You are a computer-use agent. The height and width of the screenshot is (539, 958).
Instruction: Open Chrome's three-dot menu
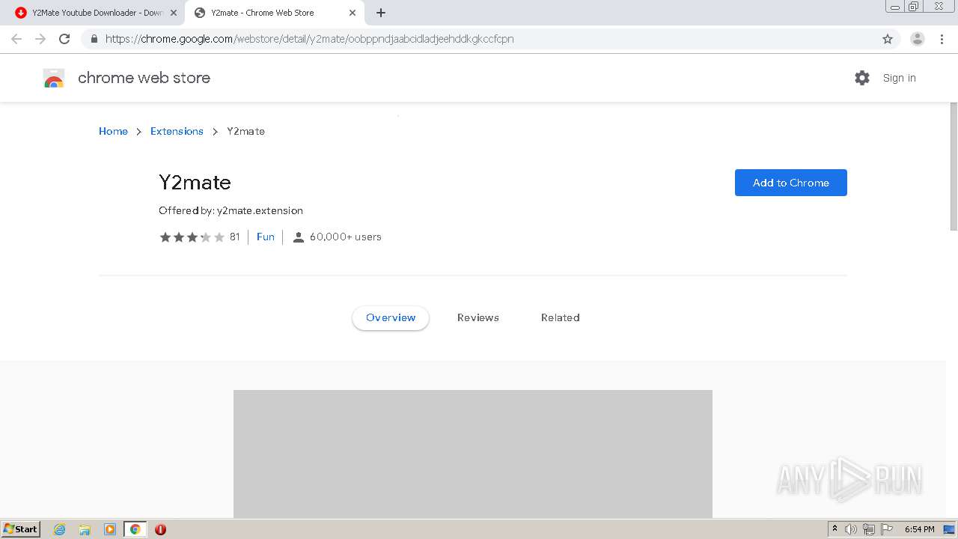pyautogui.click(x=942, y=39)
